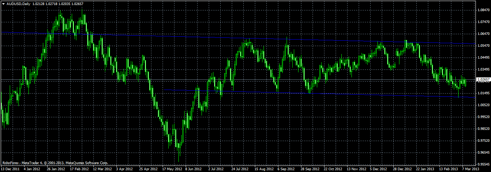
Task: Click the RoboForex MetaTrader 4 copyright text
Action: [56, 163]
